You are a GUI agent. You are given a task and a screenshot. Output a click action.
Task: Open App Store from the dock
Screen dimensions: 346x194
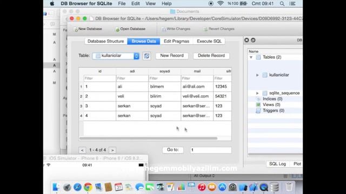click(222, 187)
